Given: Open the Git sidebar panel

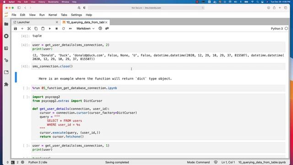Looking at the screenshot, I should click(x=6, y=48).
